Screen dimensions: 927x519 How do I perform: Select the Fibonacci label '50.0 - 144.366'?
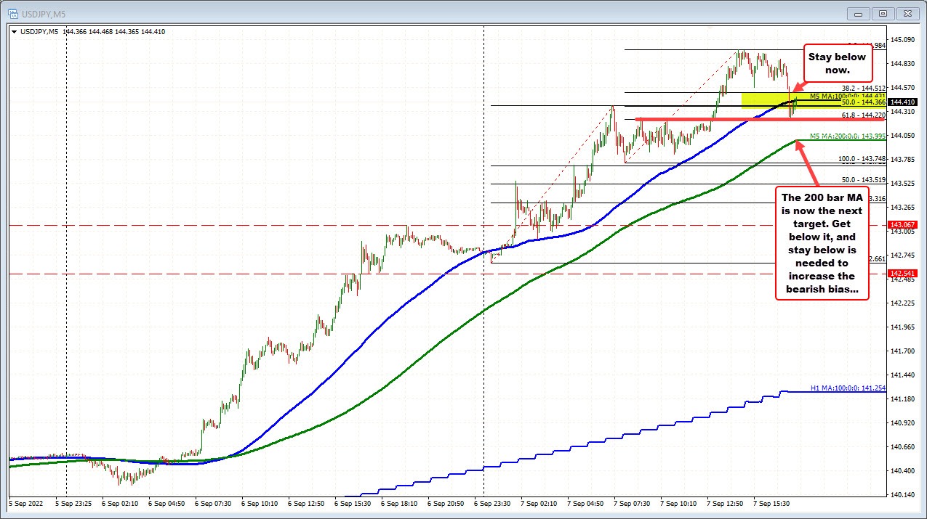862,103
